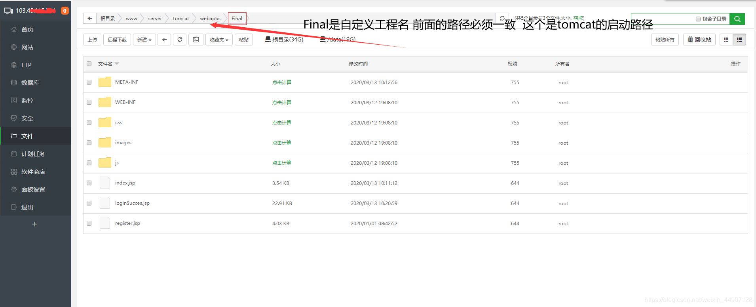
Task: Switch to list view mode
Action: (x=739, y=40)
